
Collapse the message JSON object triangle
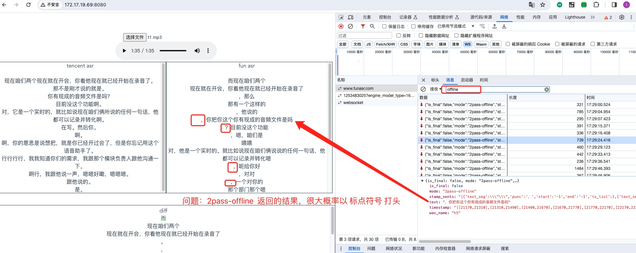422,181
